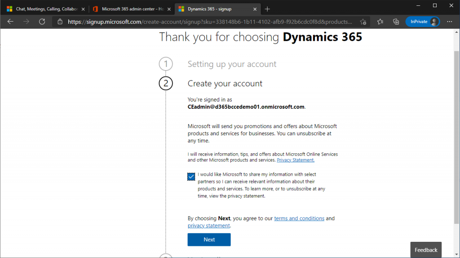Switch to the Chat, Meetings, Calling tab
The height and width of the screenshot is (258, 460).
click(46, 9)
